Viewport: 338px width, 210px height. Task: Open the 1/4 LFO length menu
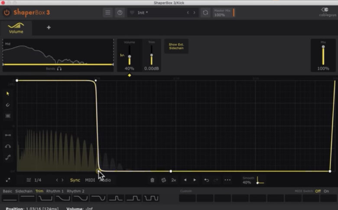34,180
